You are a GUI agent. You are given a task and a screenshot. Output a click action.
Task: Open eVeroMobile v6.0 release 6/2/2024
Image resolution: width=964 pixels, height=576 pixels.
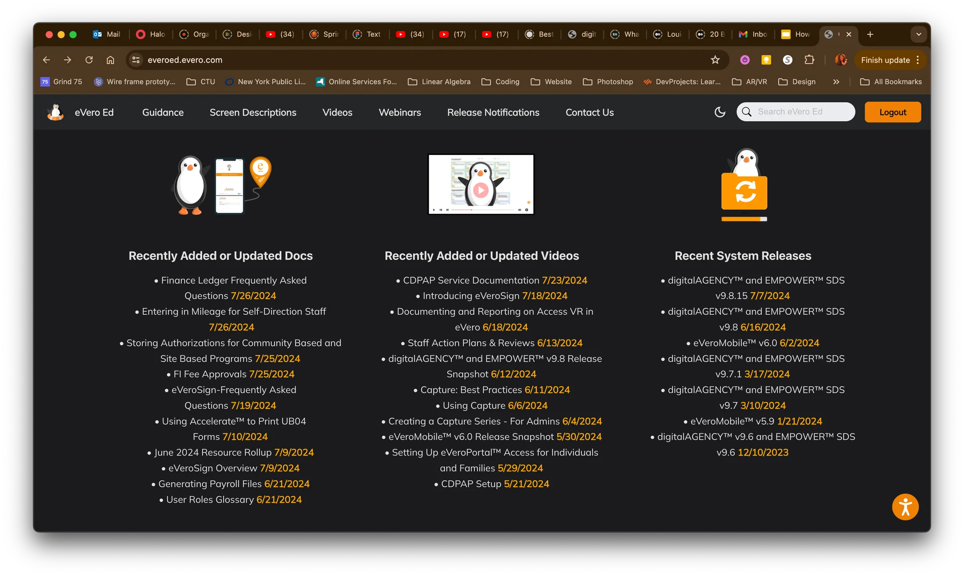[752, 343]
